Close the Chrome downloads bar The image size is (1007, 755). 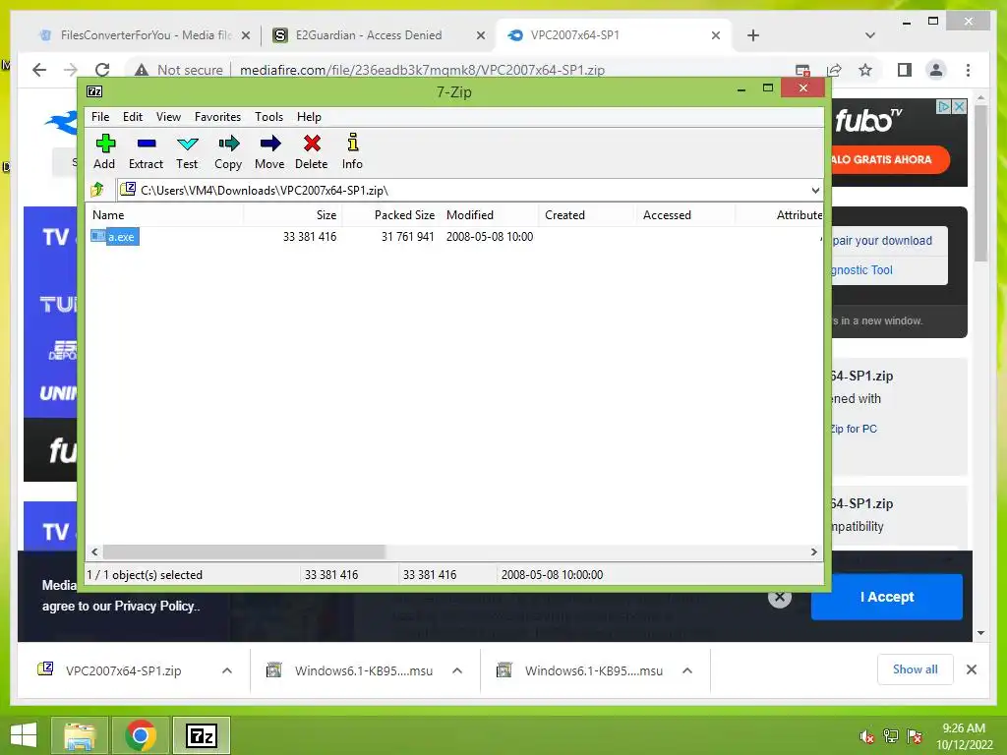coord(972,669)
